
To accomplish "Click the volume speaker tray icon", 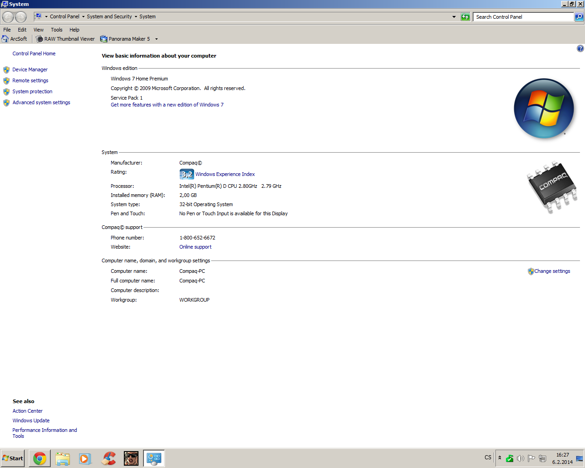I will (x=521, y=458).
